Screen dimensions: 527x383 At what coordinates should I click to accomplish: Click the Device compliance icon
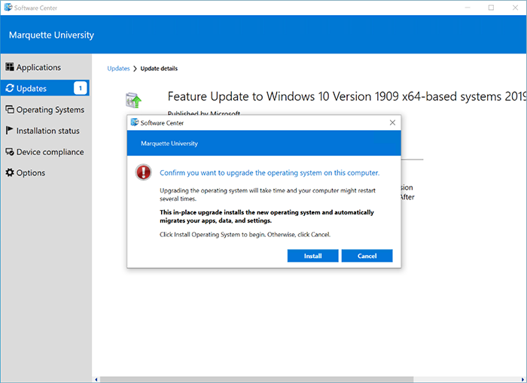pyautogui.click(x=10, y=152)
